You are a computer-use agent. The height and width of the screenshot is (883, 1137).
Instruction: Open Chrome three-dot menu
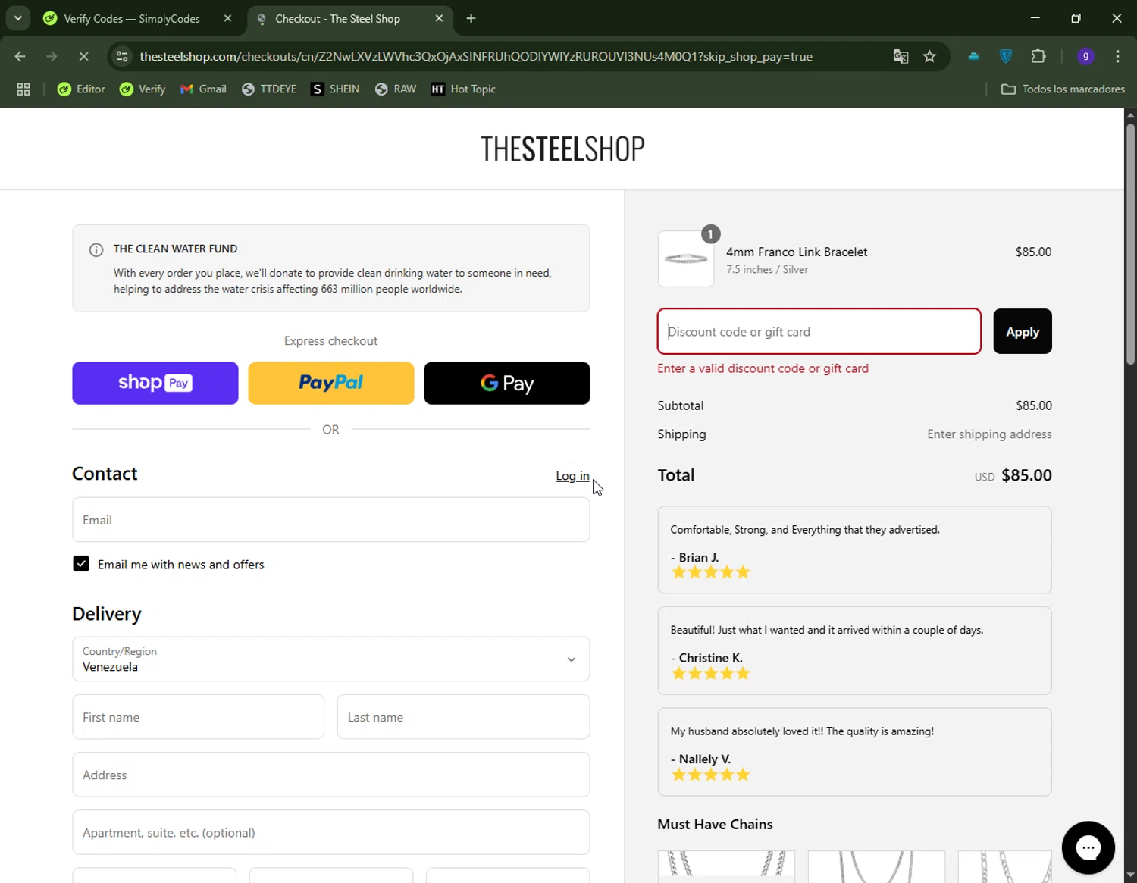[1117, 56]
